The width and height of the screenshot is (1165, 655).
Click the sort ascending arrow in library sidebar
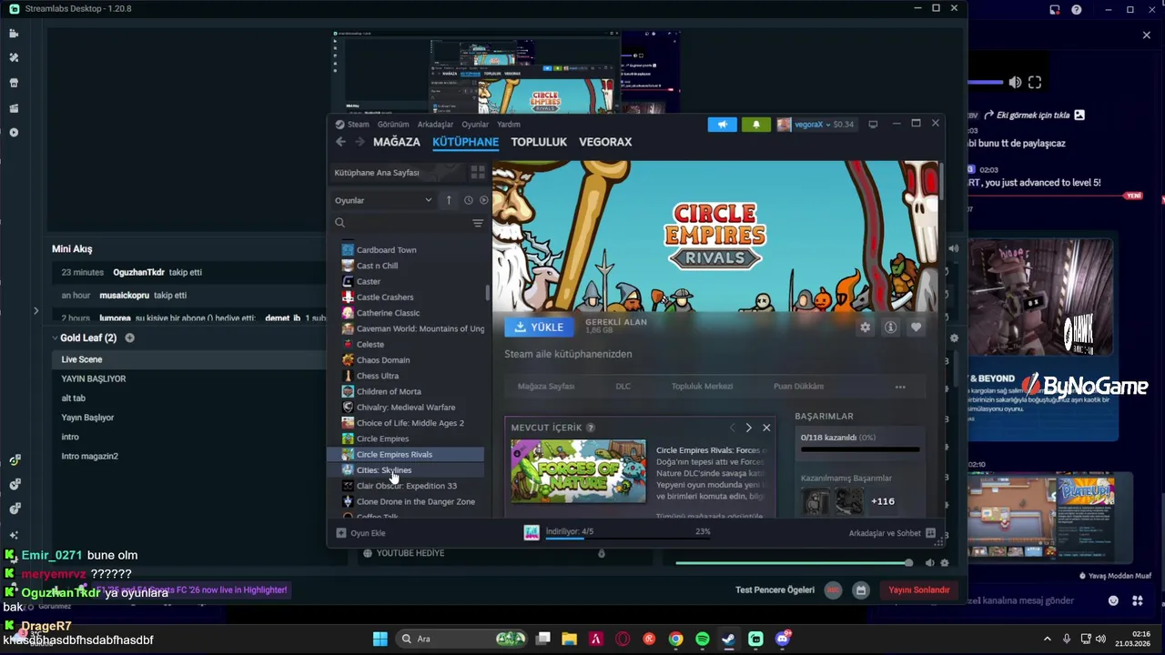pos(449,200)
